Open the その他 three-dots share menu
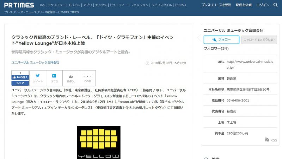 [x=87, y=78]
